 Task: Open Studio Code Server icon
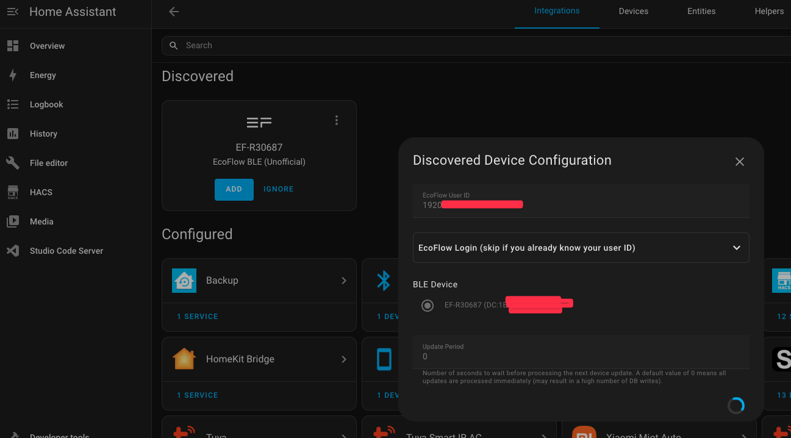(x=13, y=251)
